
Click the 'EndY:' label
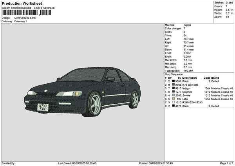point(168,57)
